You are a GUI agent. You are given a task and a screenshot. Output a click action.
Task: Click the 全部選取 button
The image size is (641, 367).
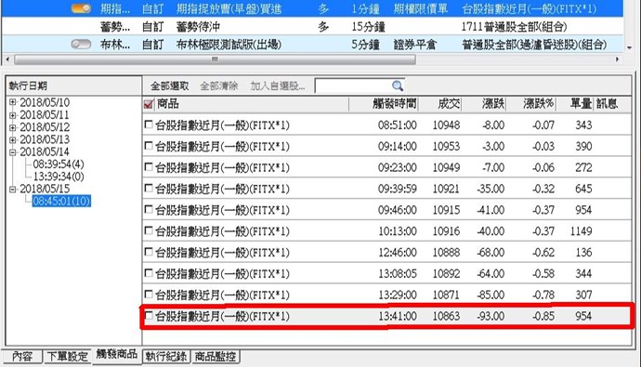tap(169, 86)
